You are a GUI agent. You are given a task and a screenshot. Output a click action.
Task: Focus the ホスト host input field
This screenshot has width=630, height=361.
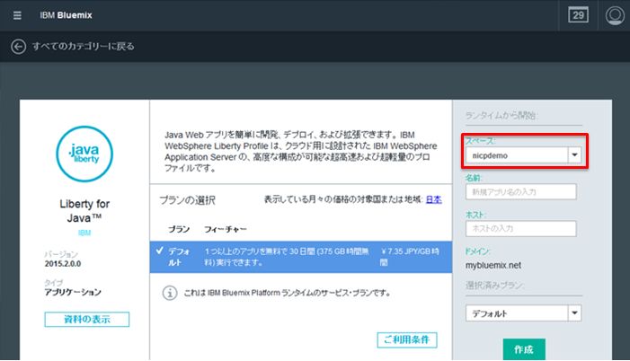coord(520,228)
